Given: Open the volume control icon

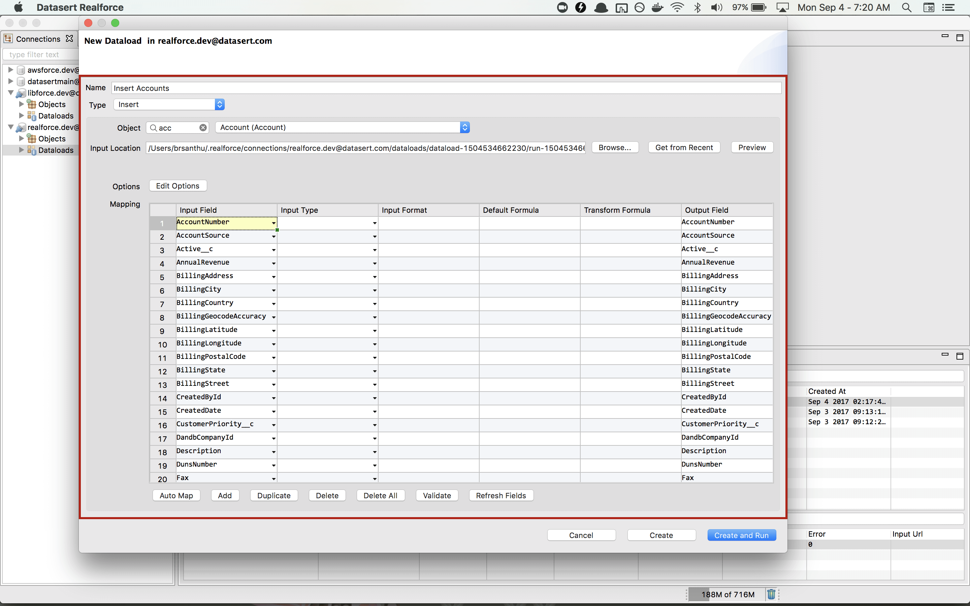Looking at the screenshot, I should (716, 7).
